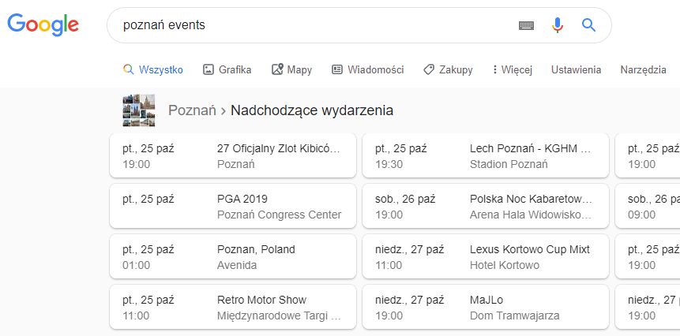Start voice search with microphone icon
The image size is (680, 336).
558,25
